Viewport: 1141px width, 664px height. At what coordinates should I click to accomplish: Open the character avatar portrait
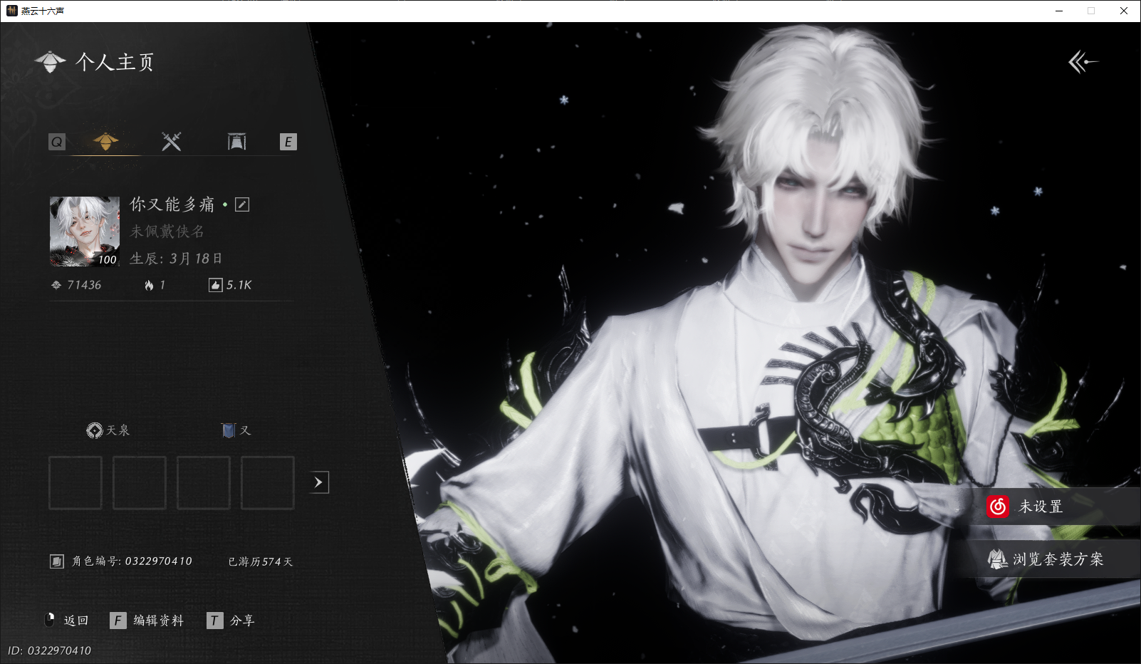85,232
